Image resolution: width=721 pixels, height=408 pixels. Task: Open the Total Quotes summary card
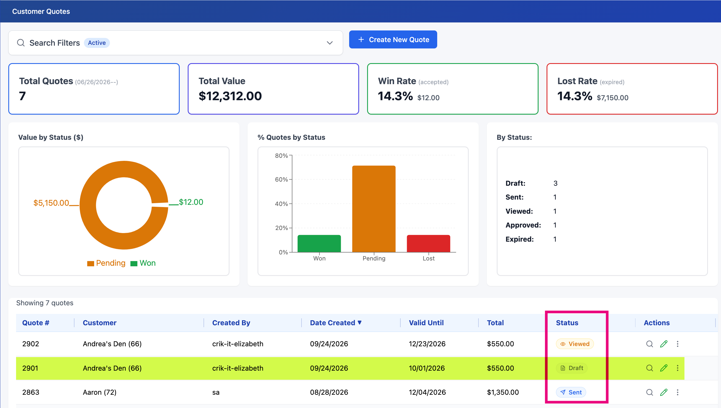(x=94, y=89)
